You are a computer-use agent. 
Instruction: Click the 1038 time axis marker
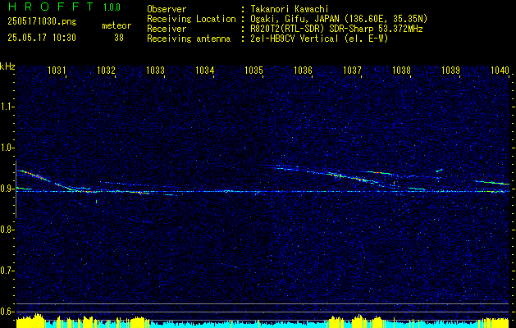pyautogui.click(x=402, y=70)
